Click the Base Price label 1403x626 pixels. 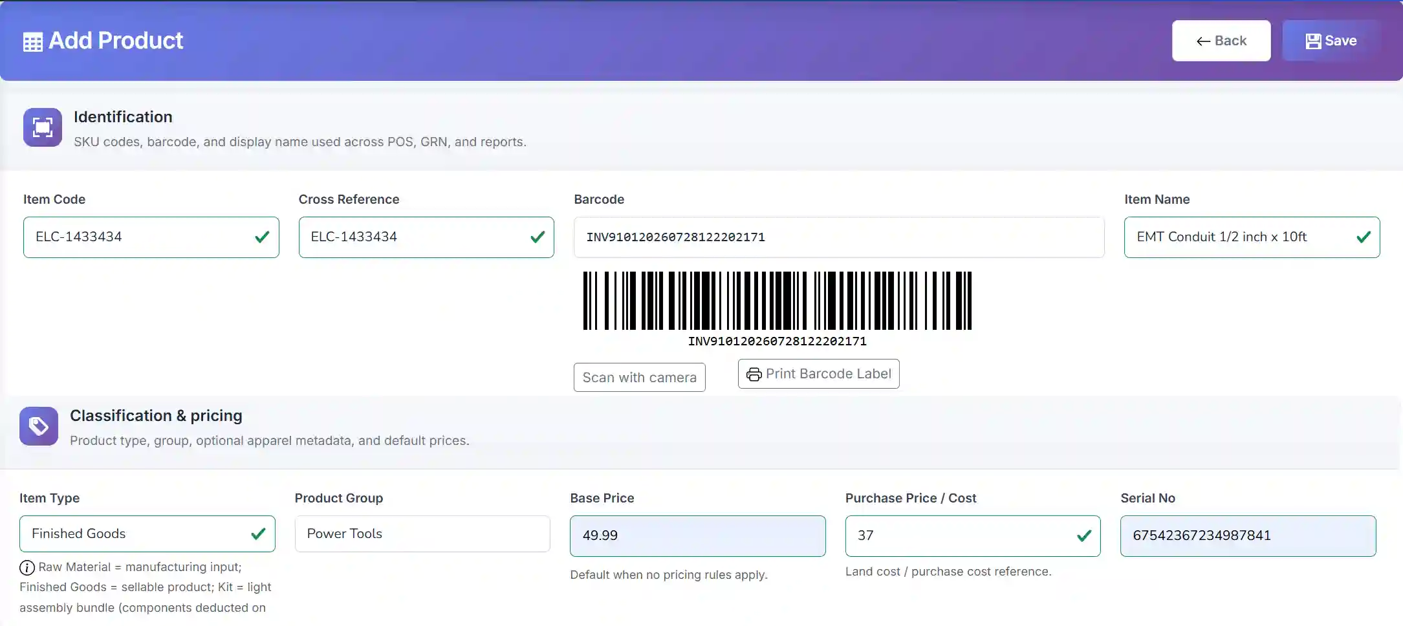pyautogui.click(x=602, y=498)
